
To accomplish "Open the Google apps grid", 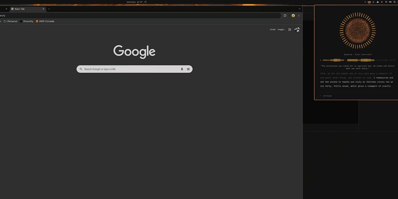I will click(290, 30).
